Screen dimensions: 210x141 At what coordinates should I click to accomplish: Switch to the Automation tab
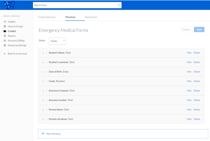[x=91, y=17]
